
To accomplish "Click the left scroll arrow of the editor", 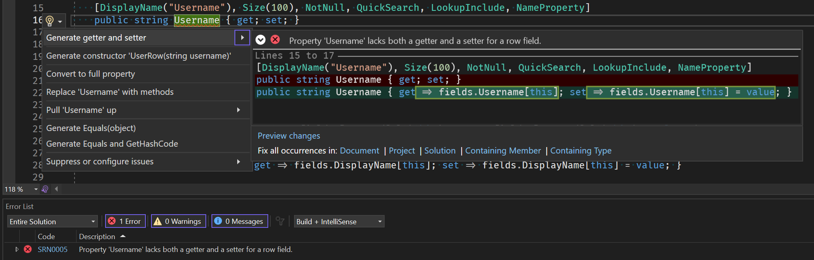I will (56, 189).
